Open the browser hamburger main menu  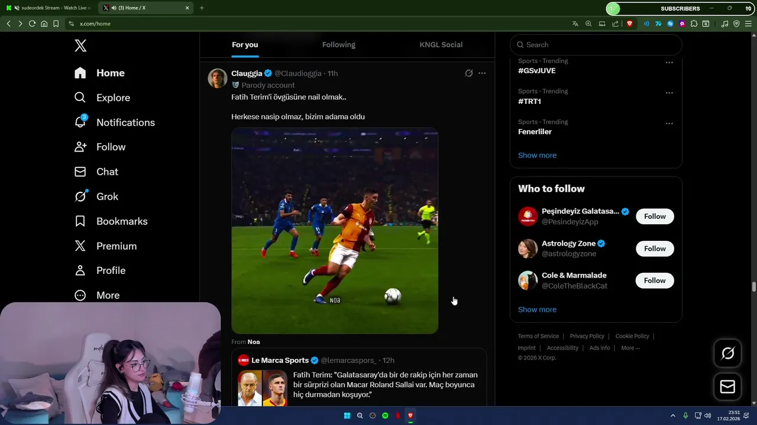click(x=748, y=24)
